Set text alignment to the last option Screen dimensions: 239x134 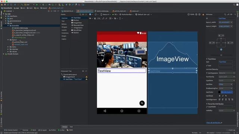coord(232,100)
